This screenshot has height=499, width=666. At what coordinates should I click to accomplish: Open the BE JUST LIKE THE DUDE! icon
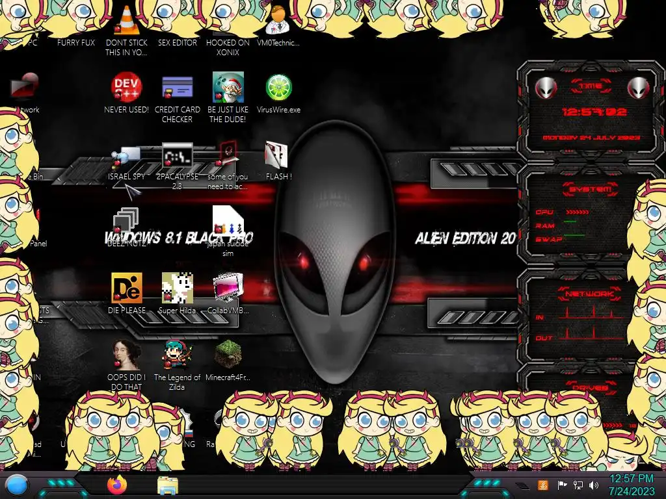point(228,87)
